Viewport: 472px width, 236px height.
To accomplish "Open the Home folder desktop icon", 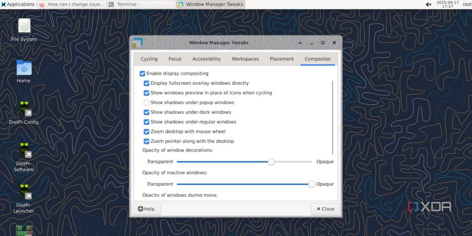I will [x=24, y=71].
